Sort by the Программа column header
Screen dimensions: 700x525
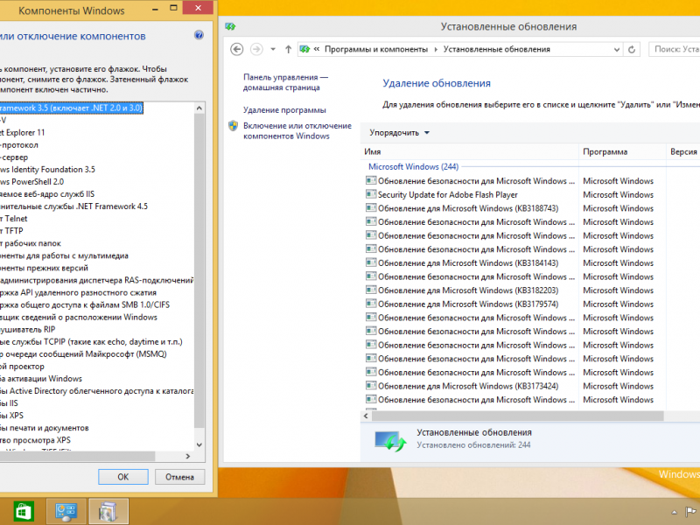[x=622, y=151]
